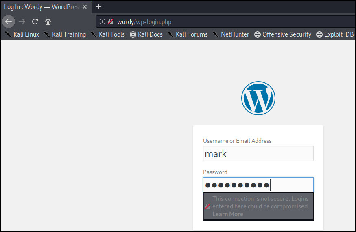Click the WordPress logo
356x232 pixels.
coord(258,98)
